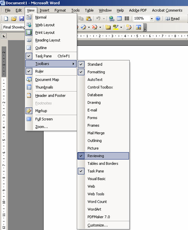Uncheck Task Pane in Toolbars submenu
Viewport: 188px width, 230px height.
(103, 171)
